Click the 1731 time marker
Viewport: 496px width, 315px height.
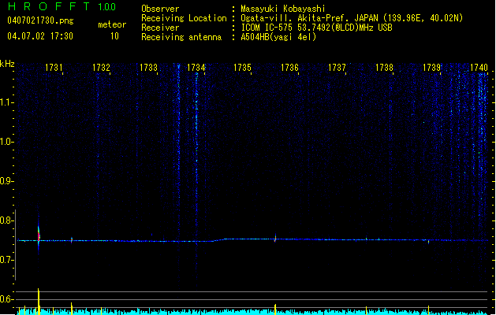pos(54,68)
